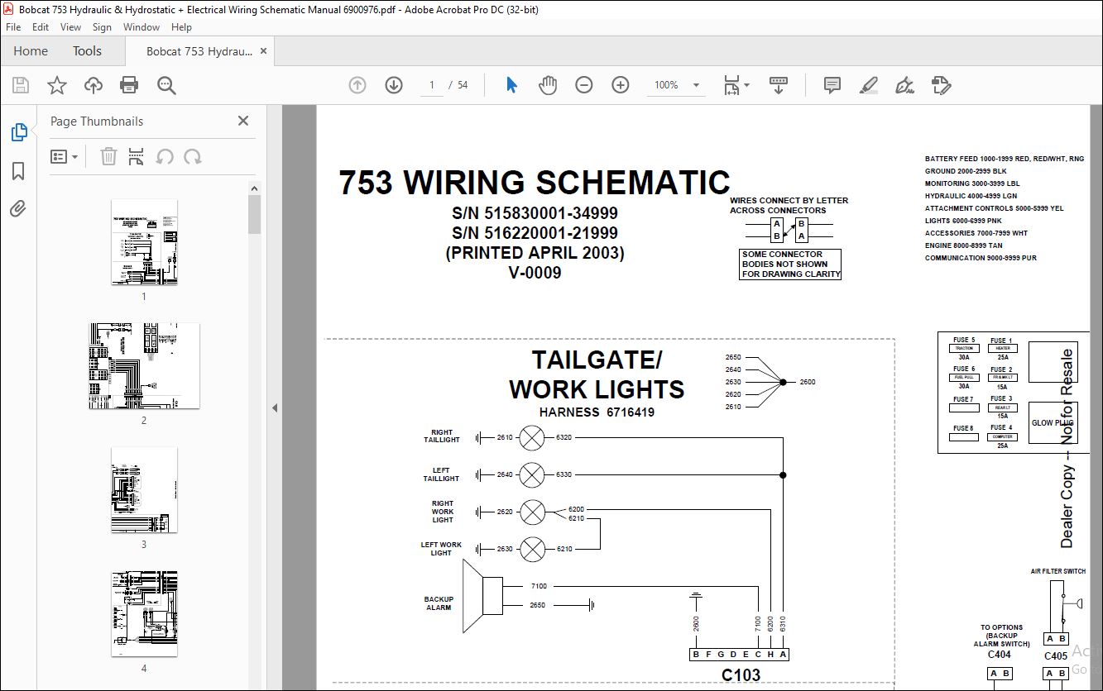Print the document
This screenshot has height=691, width=1103.
(x=129, y=85)
